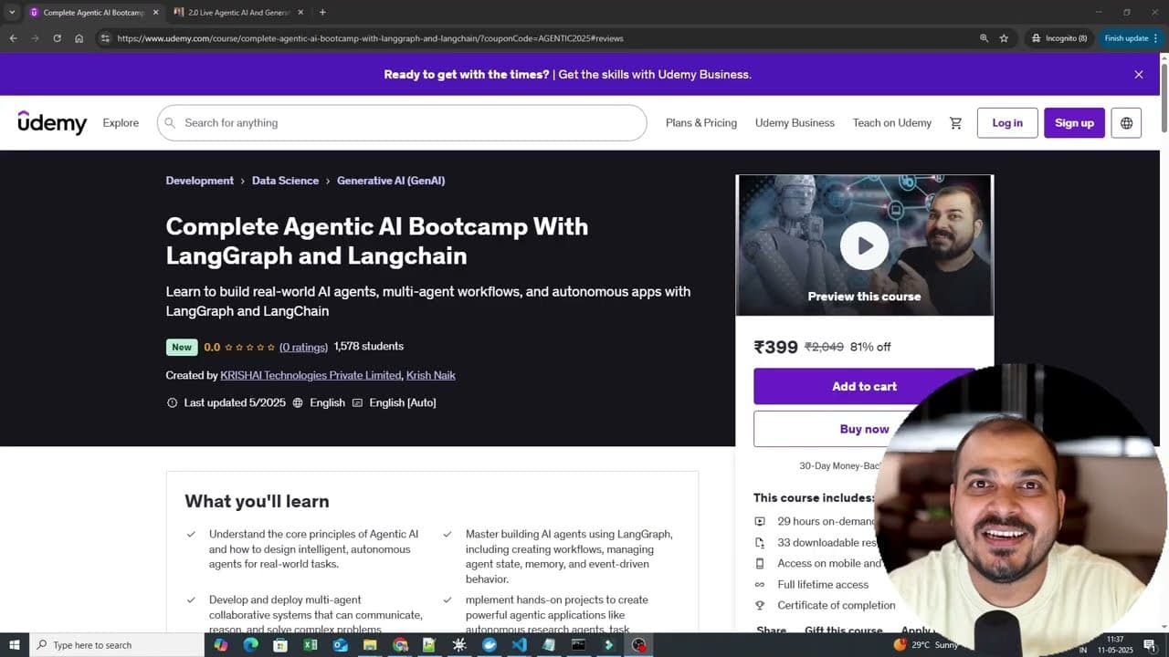1169x657 pixels.
Task: Open Teach on Udemy
Action: coord(892,123)
